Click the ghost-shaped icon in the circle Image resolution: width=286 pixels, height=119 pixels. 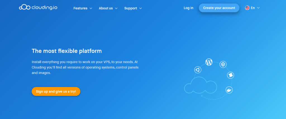click(x=230, y=75)
